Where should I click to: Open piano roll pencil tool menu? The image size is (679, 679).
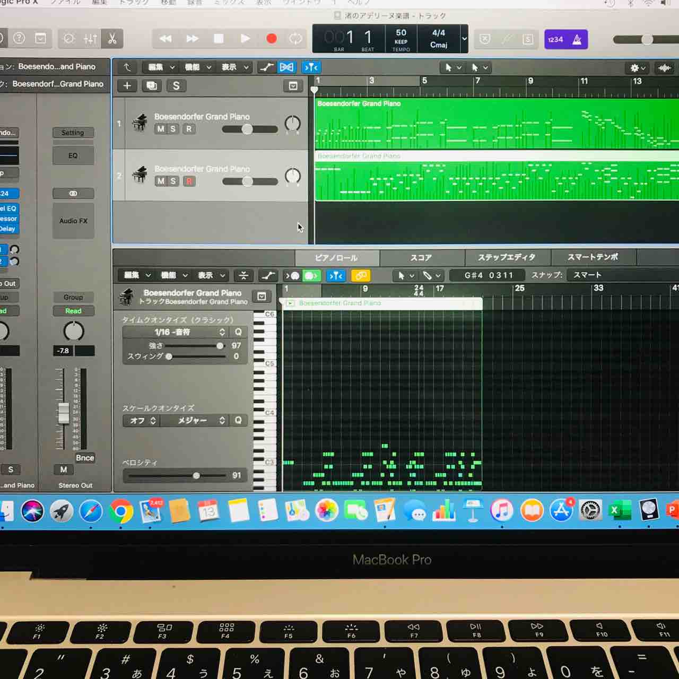432,276
